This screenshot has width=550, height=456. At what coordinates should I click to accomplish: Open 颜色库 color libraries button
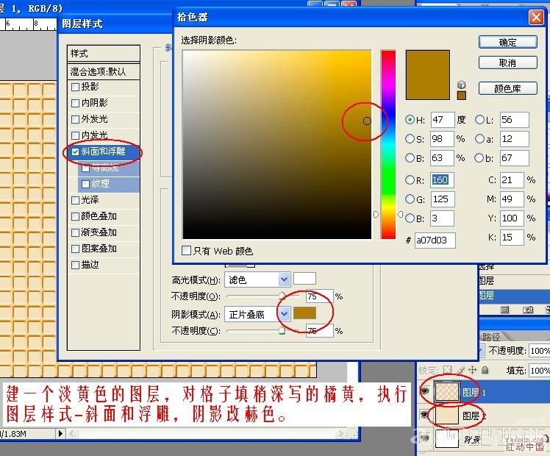(x=507, y=88)
